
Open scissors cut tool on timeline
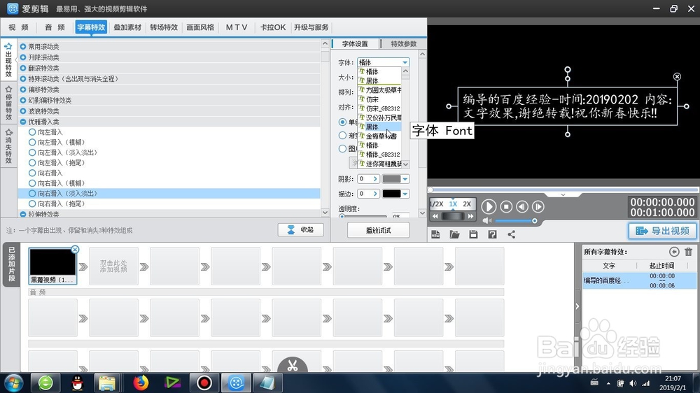(x=293, y=365)
